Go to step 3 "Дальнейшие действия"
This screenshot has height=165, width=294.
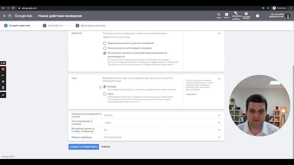(x=90, y=26)
